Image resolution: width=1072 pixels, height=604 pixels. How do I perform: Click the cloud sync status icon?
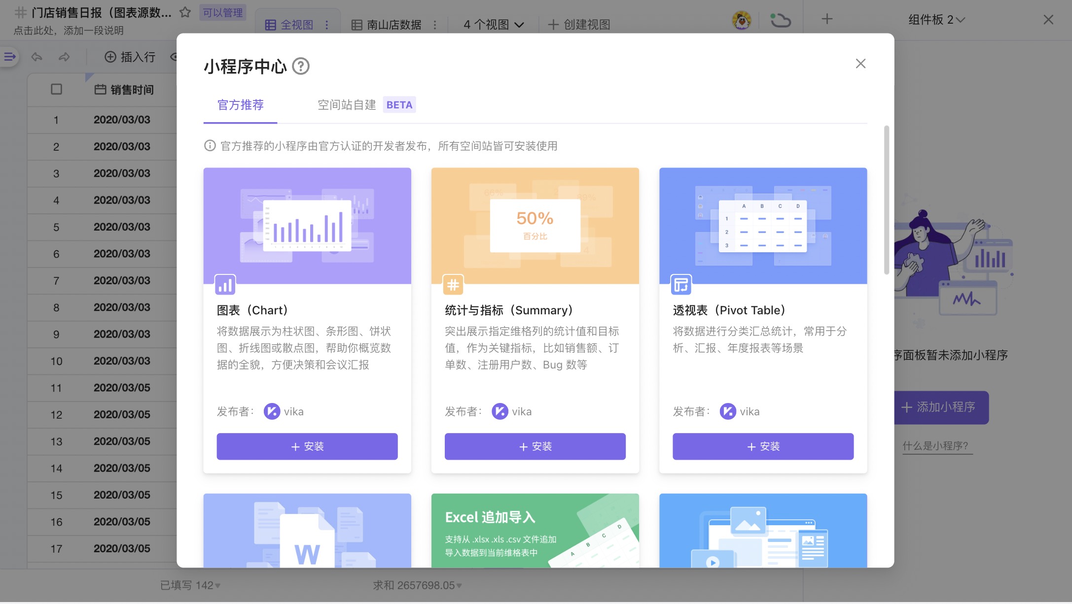(781, 20)
